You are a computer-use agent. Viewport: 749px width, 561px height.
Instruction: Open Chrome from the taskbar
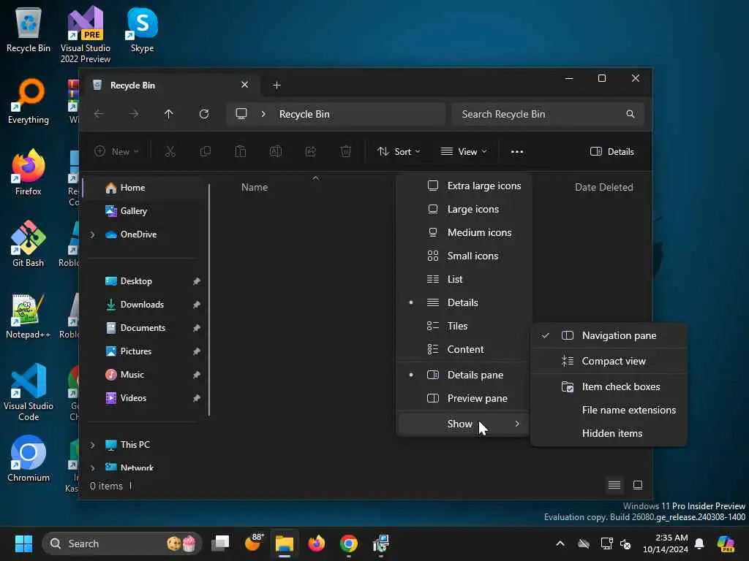(349, 543)
